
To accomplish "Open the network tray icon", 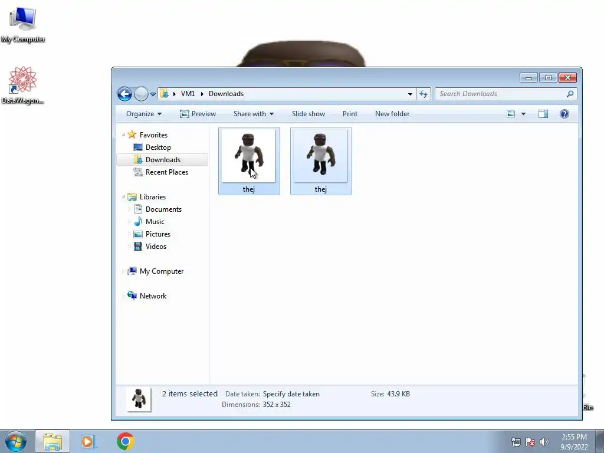I will (x=516, y=442).
